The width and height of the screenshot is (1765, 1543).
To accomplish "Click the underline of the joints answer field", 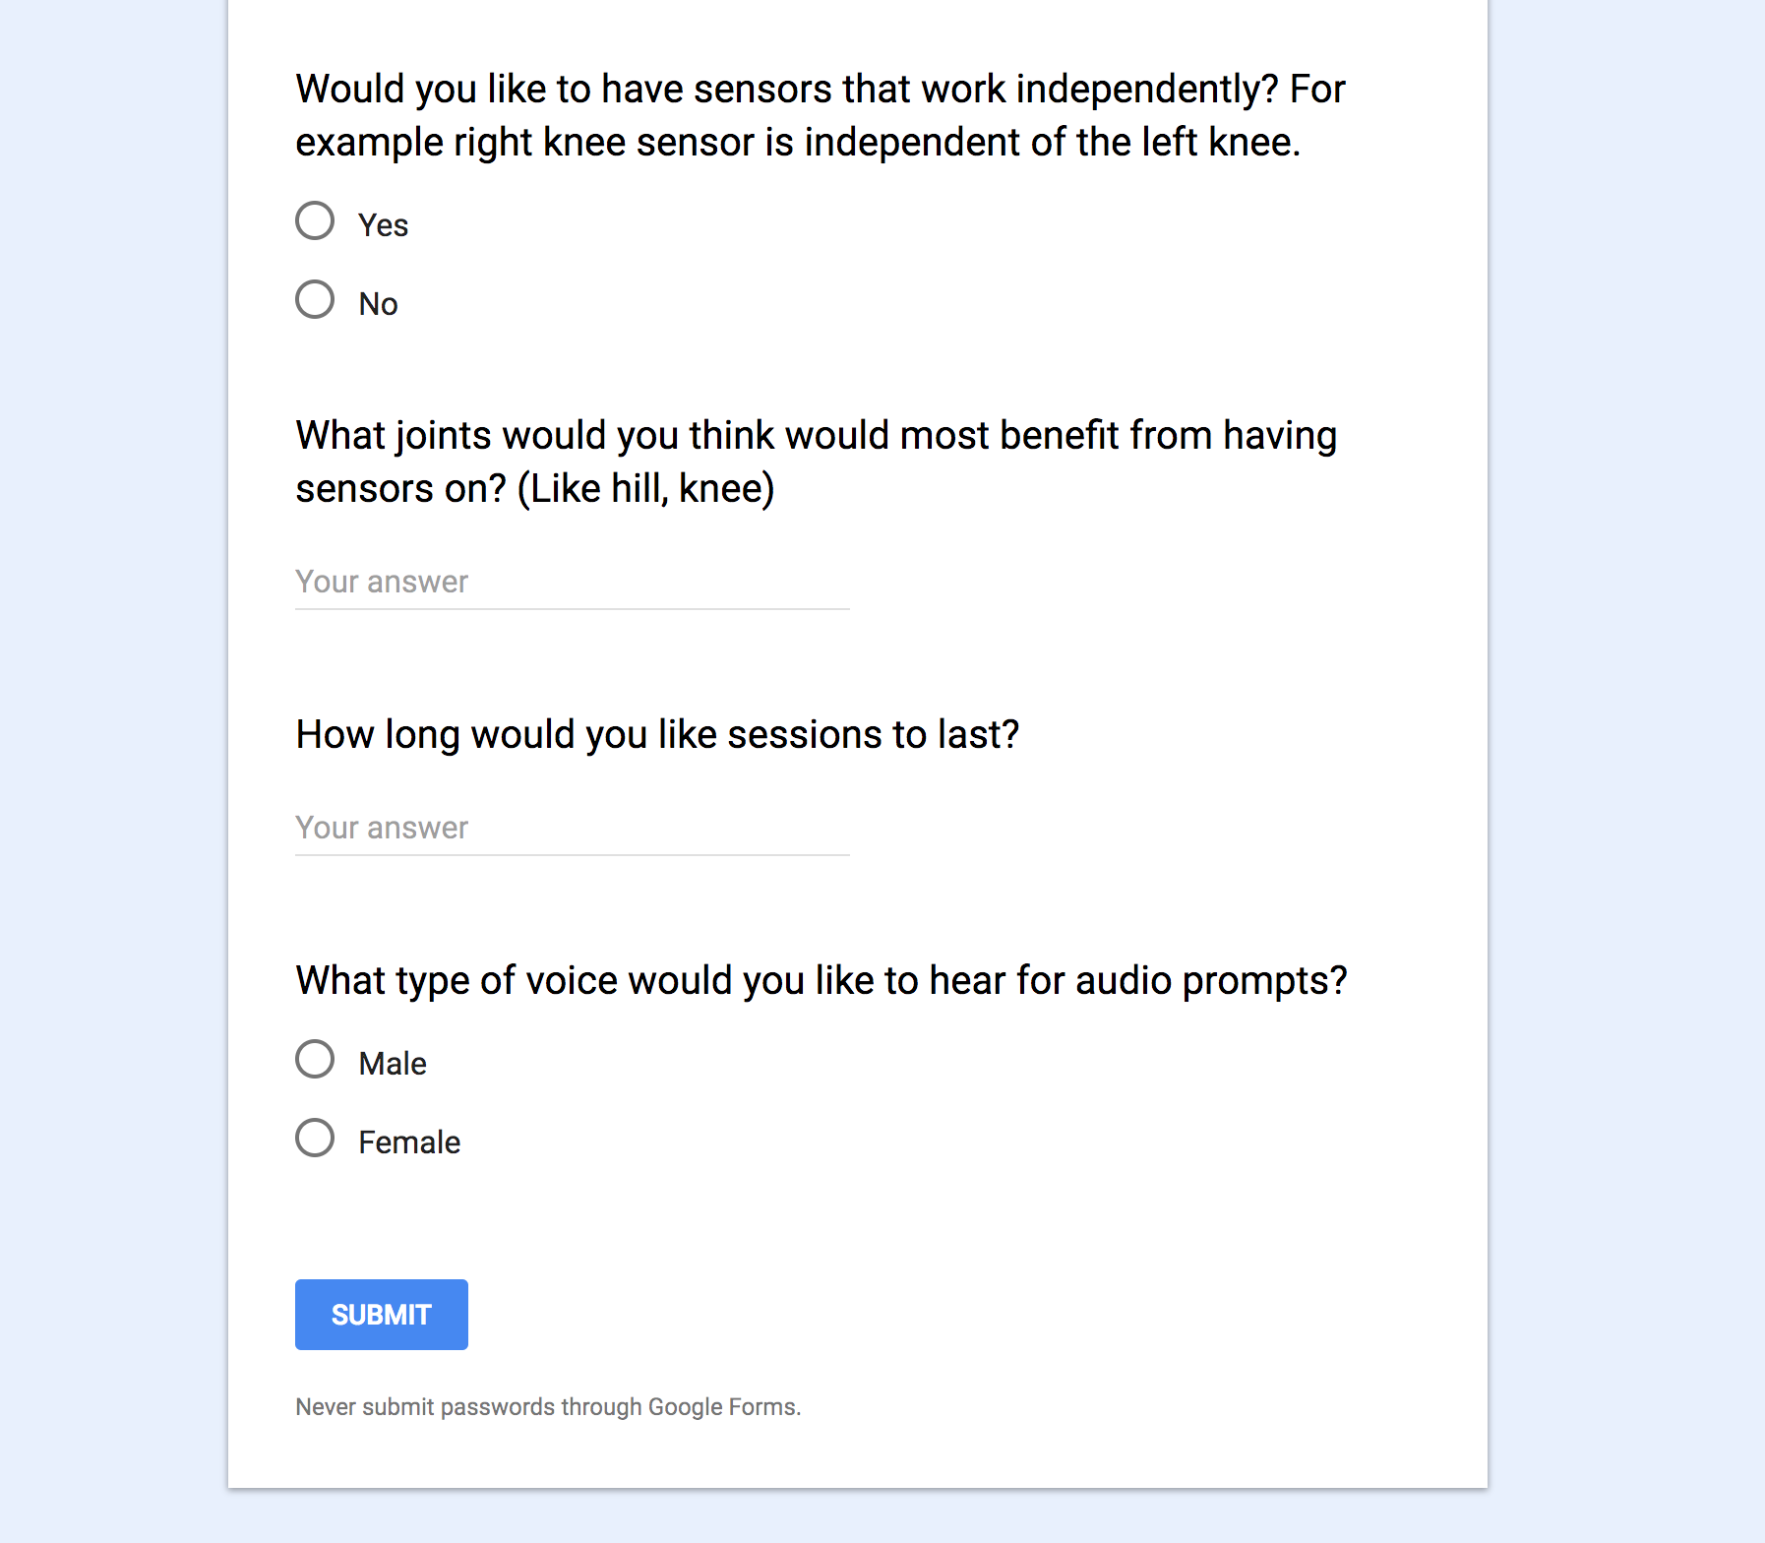I will tap(573, 609).
